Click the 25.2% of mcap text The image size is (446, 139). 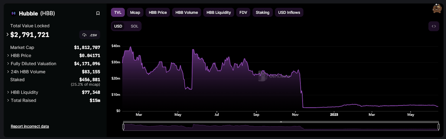tap(85, 84)
